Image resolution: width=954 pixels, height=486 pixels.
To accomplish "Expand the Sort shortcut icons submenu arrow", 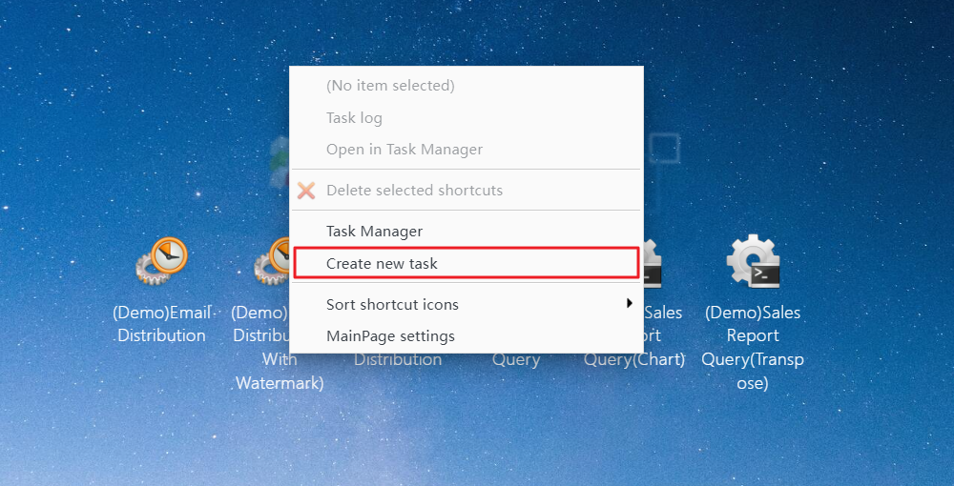I will pos(630,302).
